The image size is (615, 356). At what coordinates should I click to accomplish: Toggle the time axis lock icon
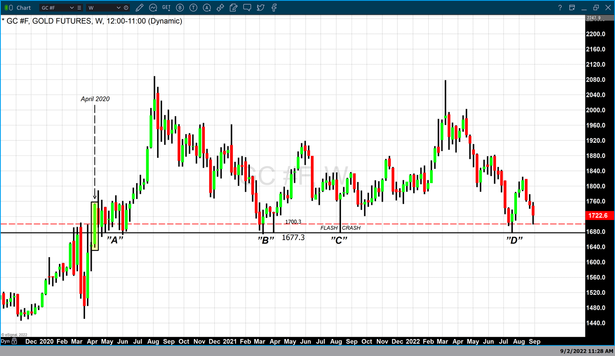[14, 341]
